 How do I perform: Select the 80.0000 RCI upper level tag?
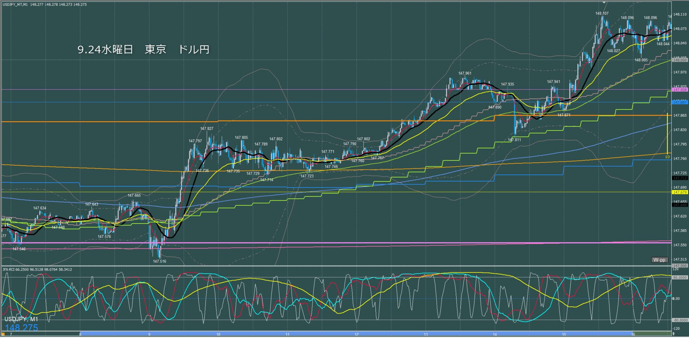click(680, 278)
